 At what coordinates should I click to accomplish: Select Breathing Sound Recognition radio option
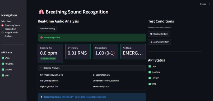2,25
